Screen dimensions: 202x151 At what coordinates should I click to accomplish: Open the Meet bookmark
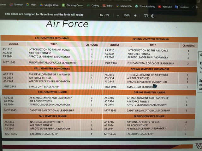pyautogui.click(x=31, y=5)
